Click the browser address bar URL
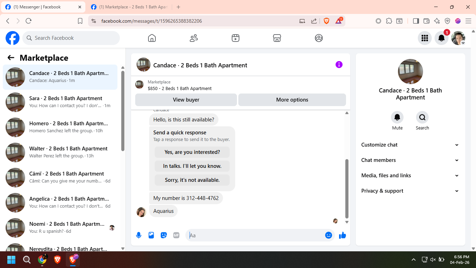Screen dimensions: 476x268 [152, 21]
